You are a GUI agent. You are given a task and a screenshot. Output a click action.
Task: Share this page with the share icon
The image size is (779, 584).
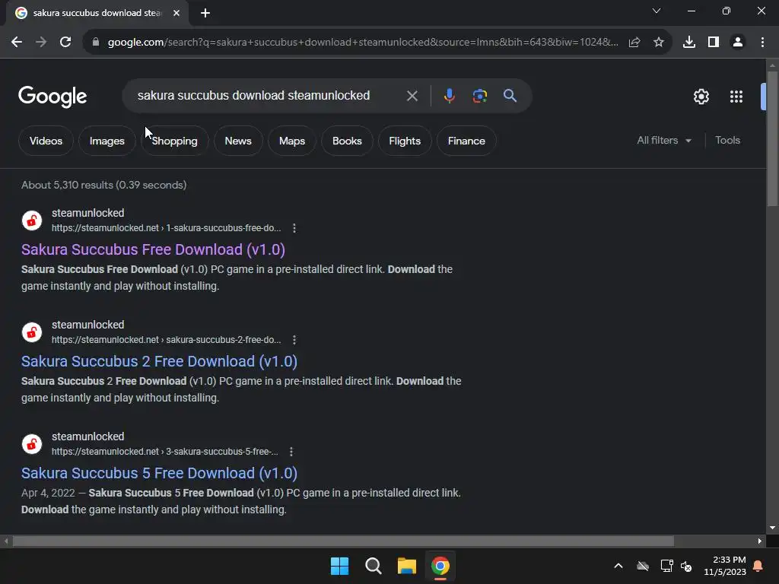tap(634, 43)
